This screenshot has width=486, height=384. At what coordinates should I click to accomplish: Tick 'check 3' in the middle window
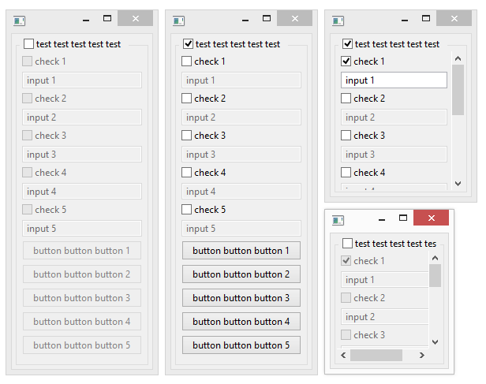click(x=187, y=136)
